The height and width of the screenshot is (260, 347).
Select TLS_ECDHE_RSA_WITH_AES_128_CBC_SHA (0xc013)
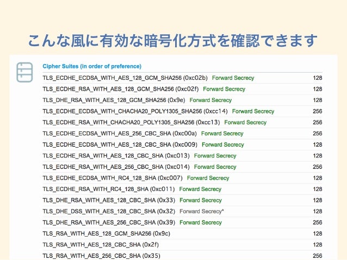(x=116, y=156)
